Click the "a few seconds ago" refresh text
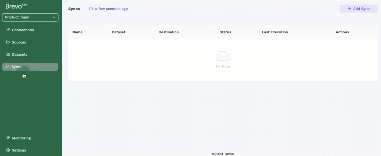 111,9
